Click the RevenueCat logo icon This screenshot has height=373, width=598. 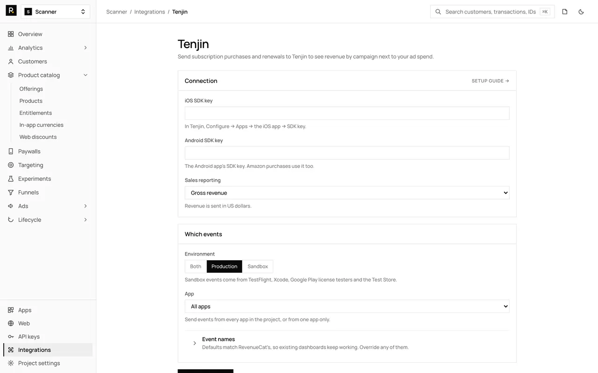[11, 11]
